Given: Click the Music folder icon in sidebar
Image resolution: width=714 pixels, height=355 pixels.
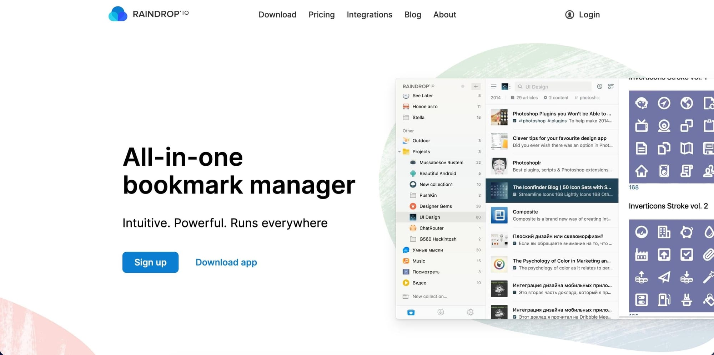Looking at the screenshot, I should point(406,261).
